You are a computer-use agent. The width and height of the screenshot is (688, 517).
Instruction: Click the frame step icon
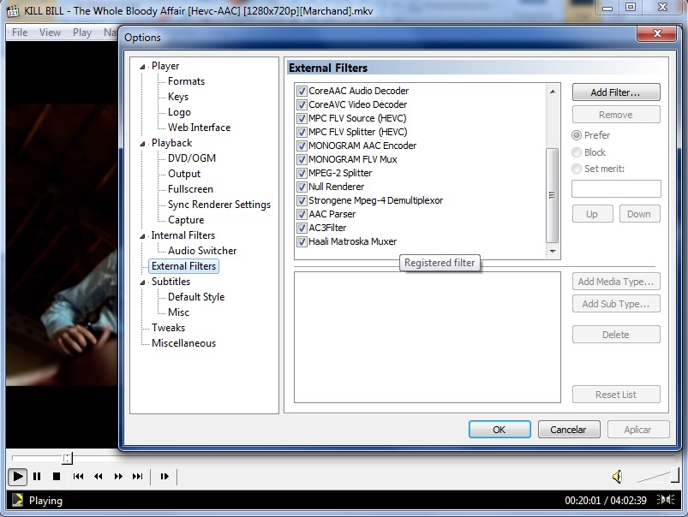165,476
